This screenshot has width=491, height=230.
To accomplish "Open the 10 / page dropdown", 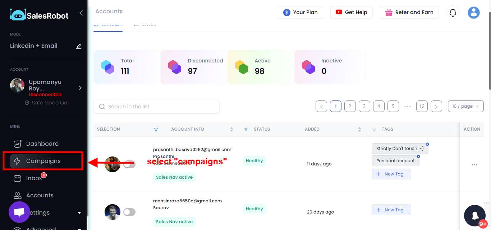I will click(466, 106).
